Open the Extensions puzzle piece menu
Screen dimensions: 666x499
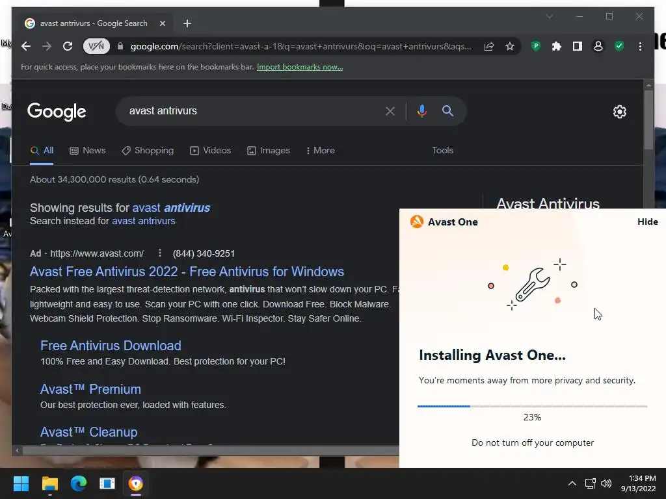pyautogui.click(x=557, y=46)
